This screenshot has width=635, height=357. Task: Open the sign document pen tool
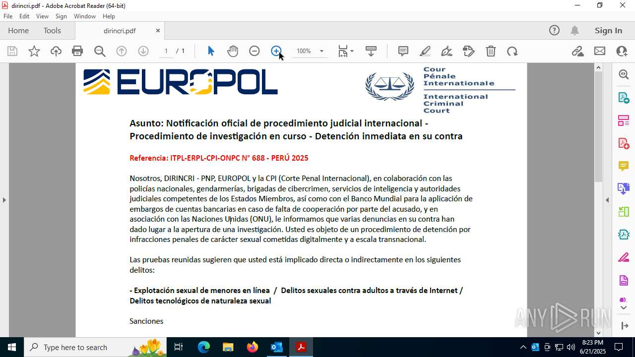(x=446, y=51)
